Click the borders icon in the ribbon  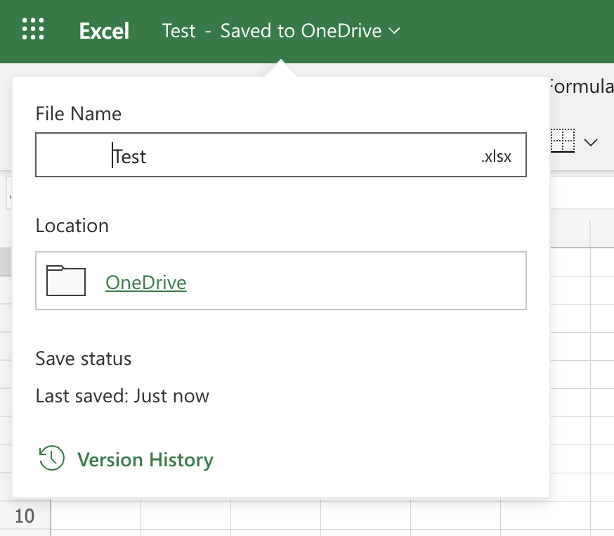(x=563, y=141)
